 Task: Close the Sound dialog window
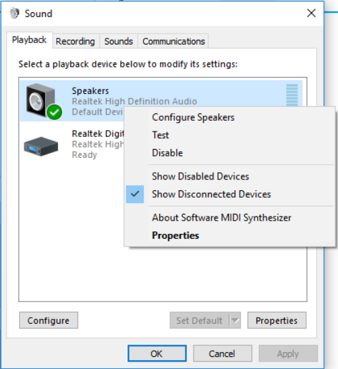[x=311, y=13]
